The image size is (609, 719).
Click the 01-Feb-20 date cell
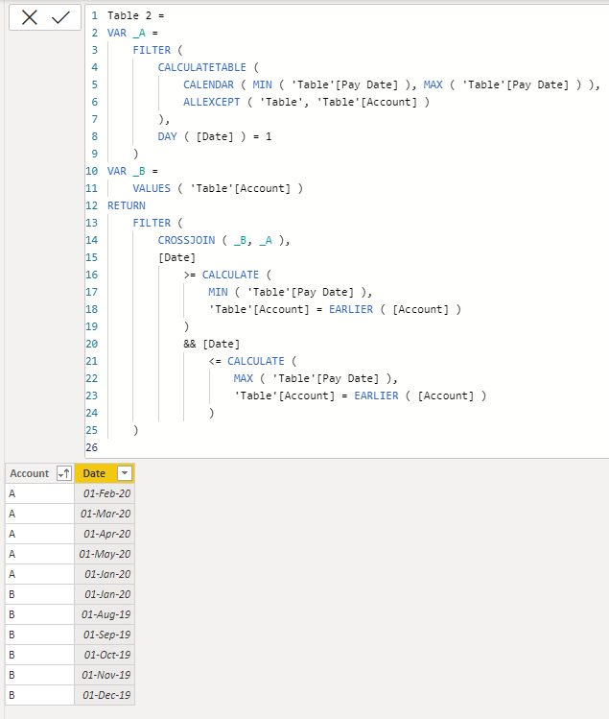pyautogui.click(x=105, y=493)
